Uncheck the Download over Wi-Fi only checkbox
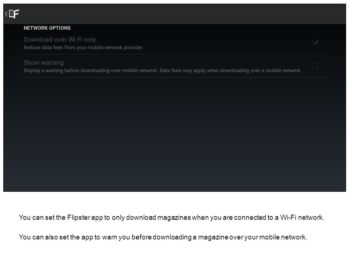The image size is (349, 262). pyautogui.click(x=315, y=43)
